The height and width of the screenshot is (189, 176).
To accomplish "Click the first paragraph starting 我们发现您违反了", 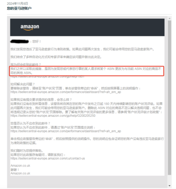I will 82,49.
